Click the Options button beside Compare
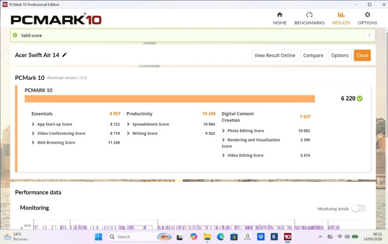This screenshot has height=244, width=388. click(x=339, y=55)
